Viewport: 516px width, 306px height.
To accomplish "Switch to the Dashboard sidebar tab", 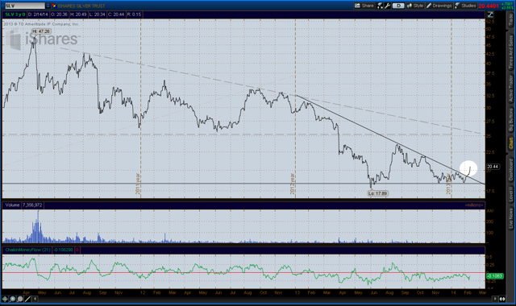I will (510, 170).
